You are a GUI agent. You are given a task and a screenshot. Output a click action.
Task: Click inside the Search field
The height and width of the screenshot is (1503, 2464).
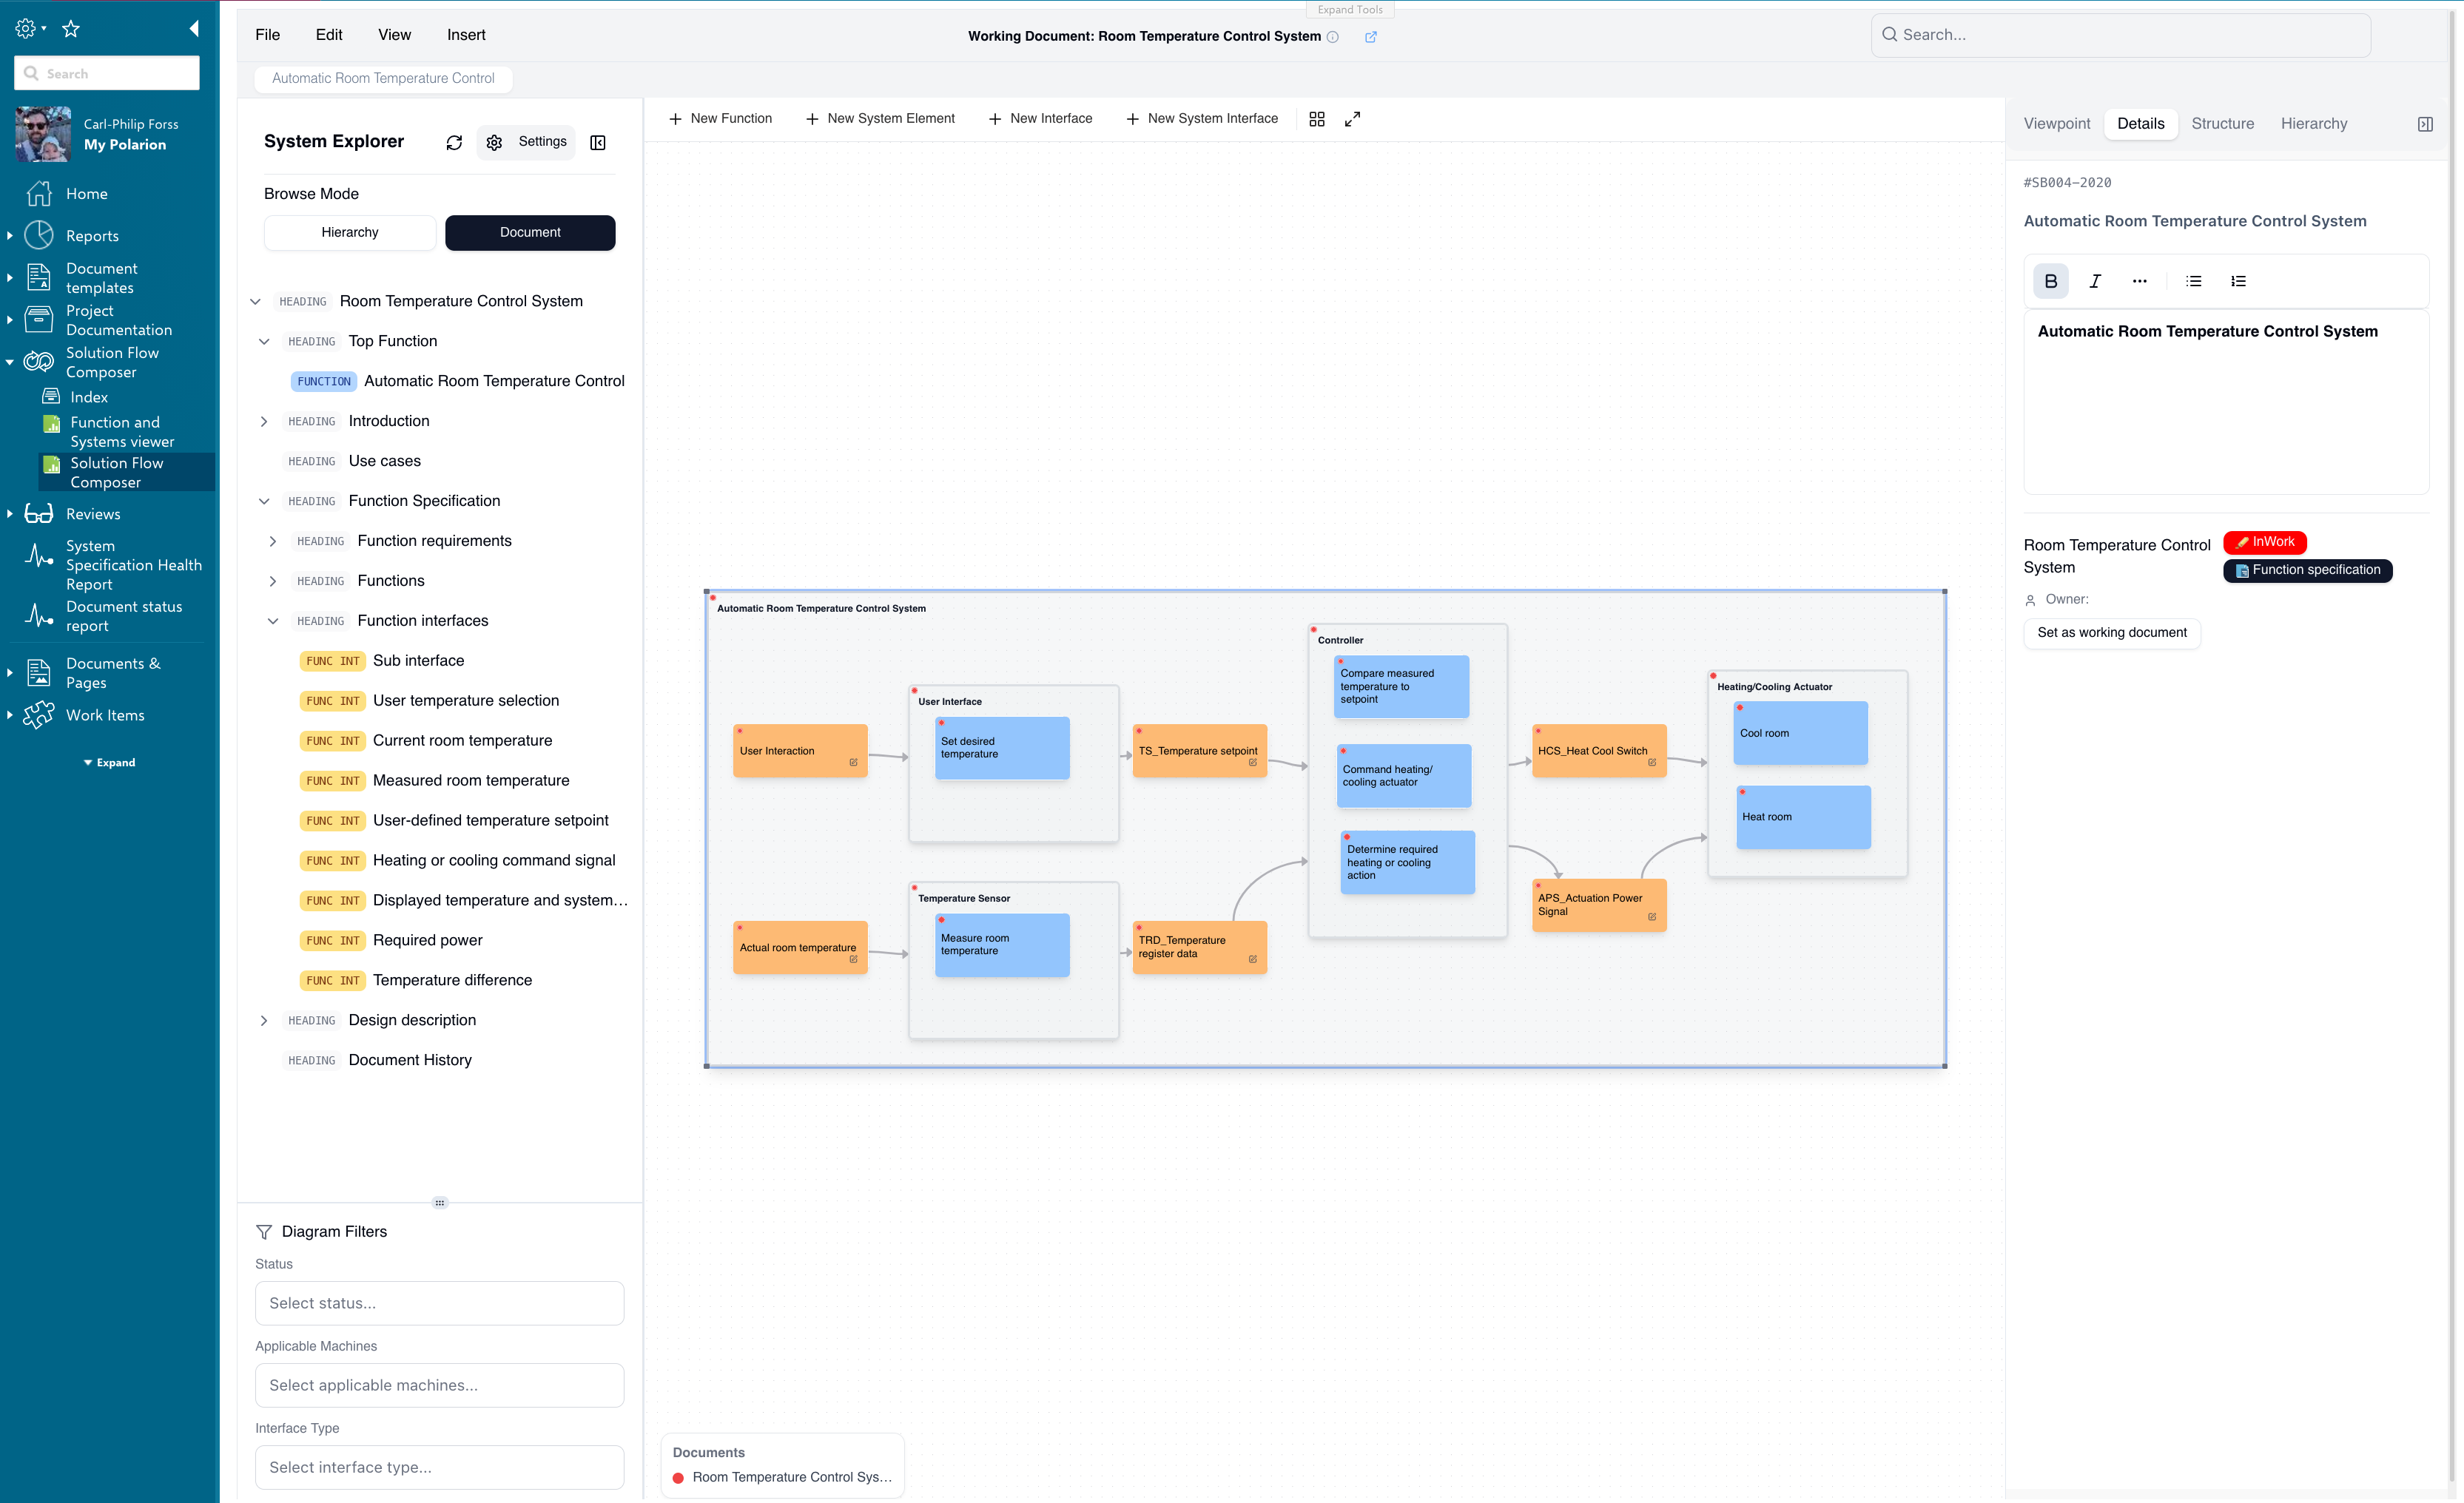pos(2120,34)
